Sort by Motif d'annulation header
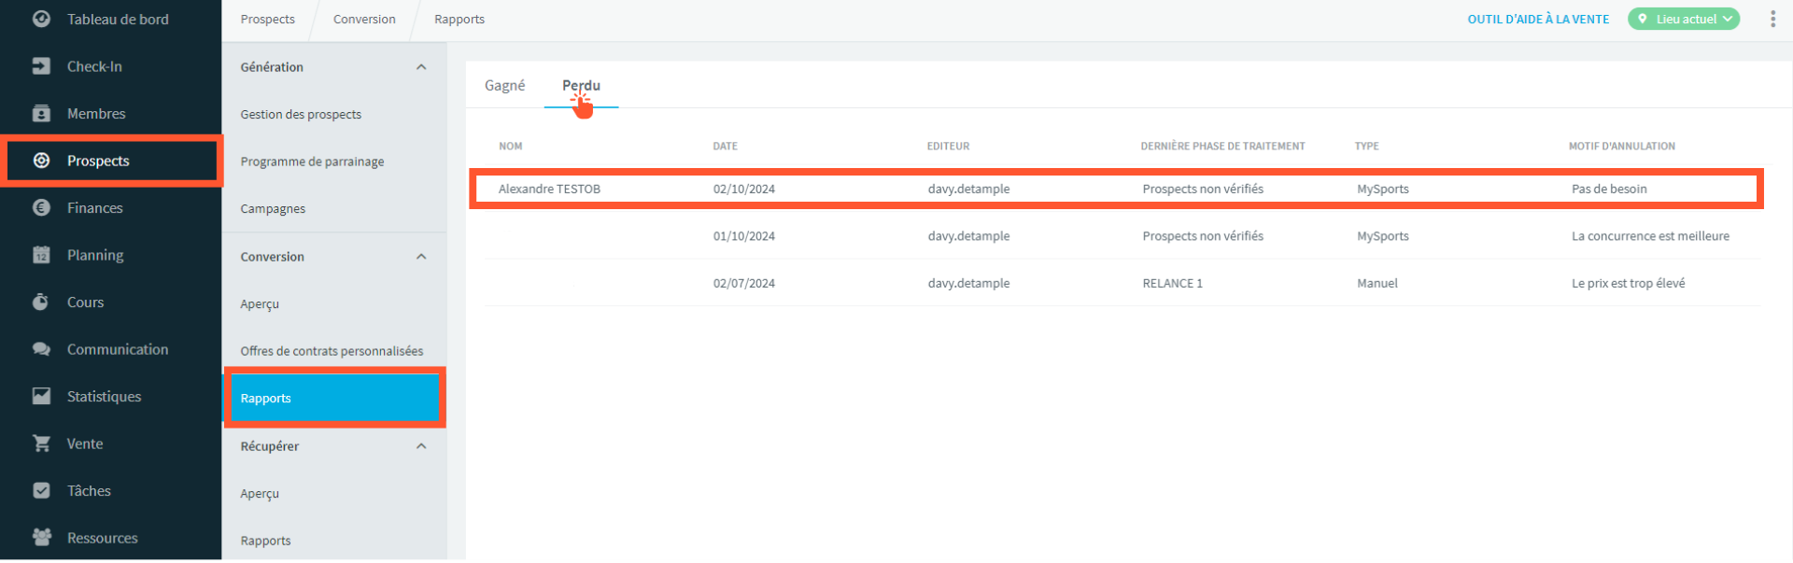This screenshot has height=563, width=1793. pos(1622,147)
